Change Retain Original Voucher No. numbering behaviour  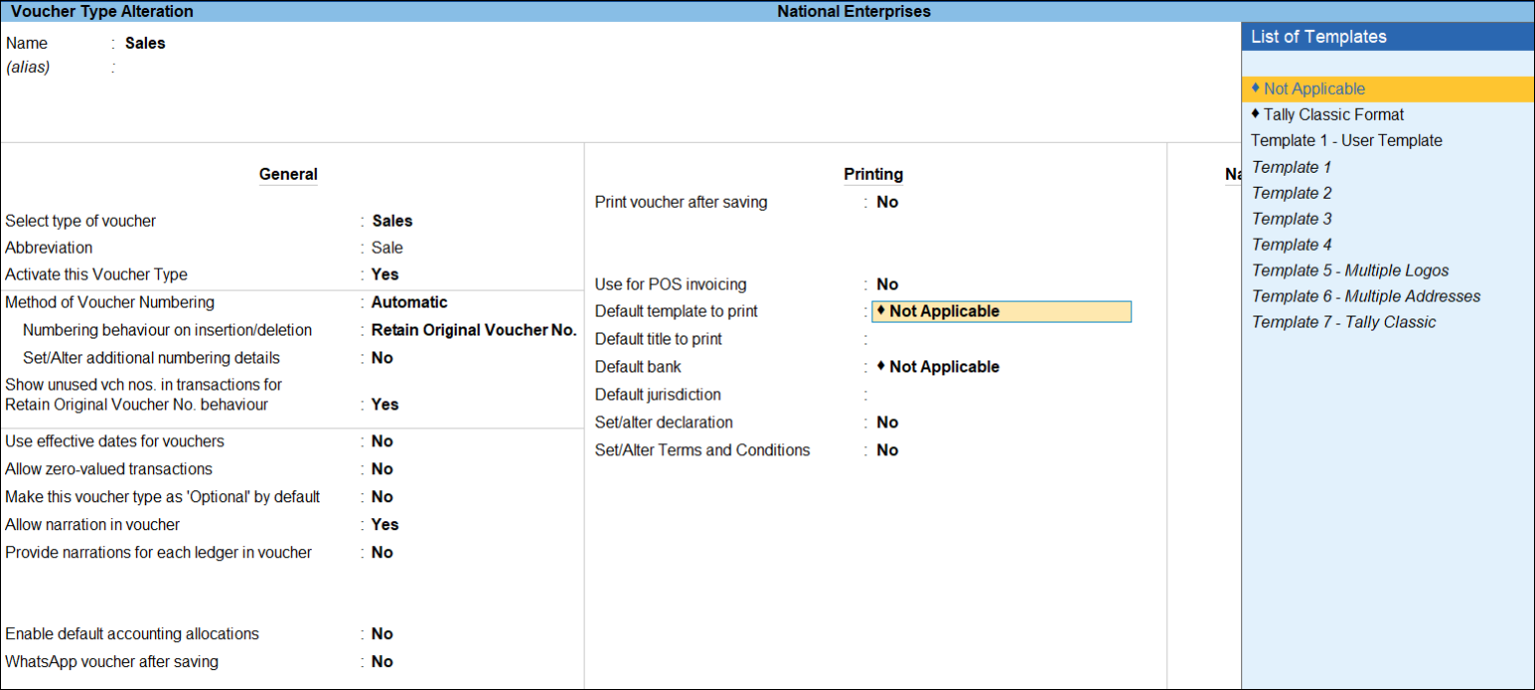pos(474,331)
